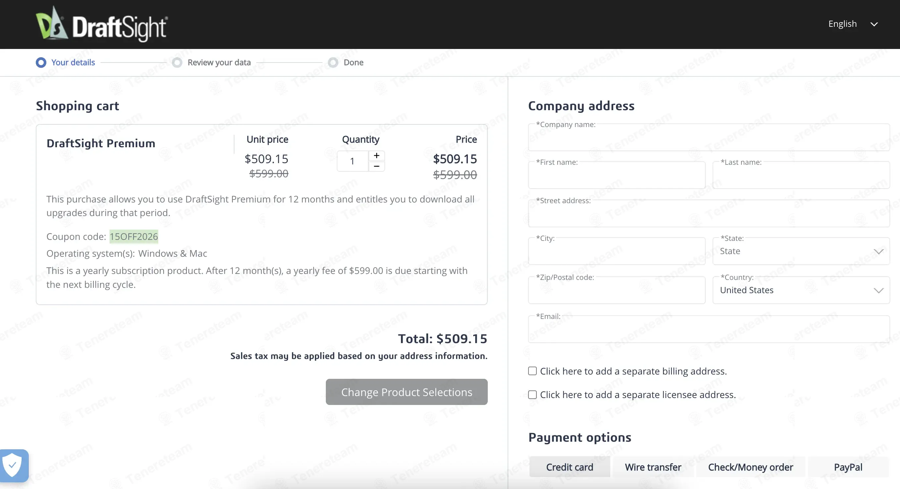Open the shield privacy badge icon
This screenshot has width=900, height=489.
pyautogui.click(x=13, y=465)
